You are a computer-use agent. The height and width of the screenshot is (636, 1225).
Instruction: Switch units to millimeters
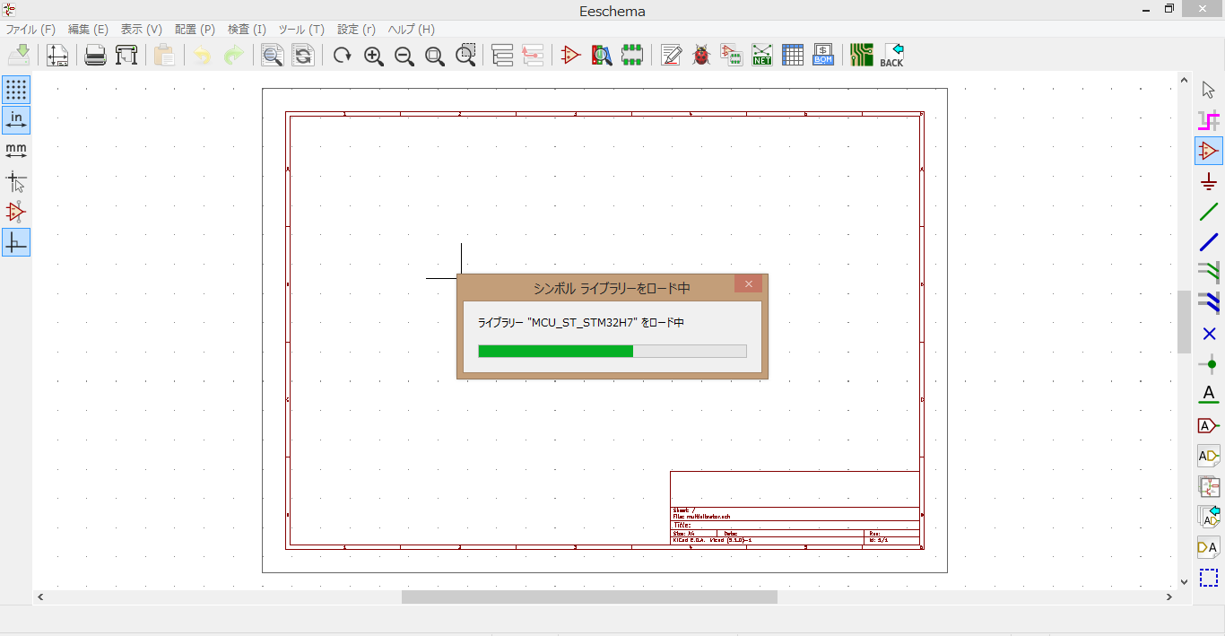point(16,151)
